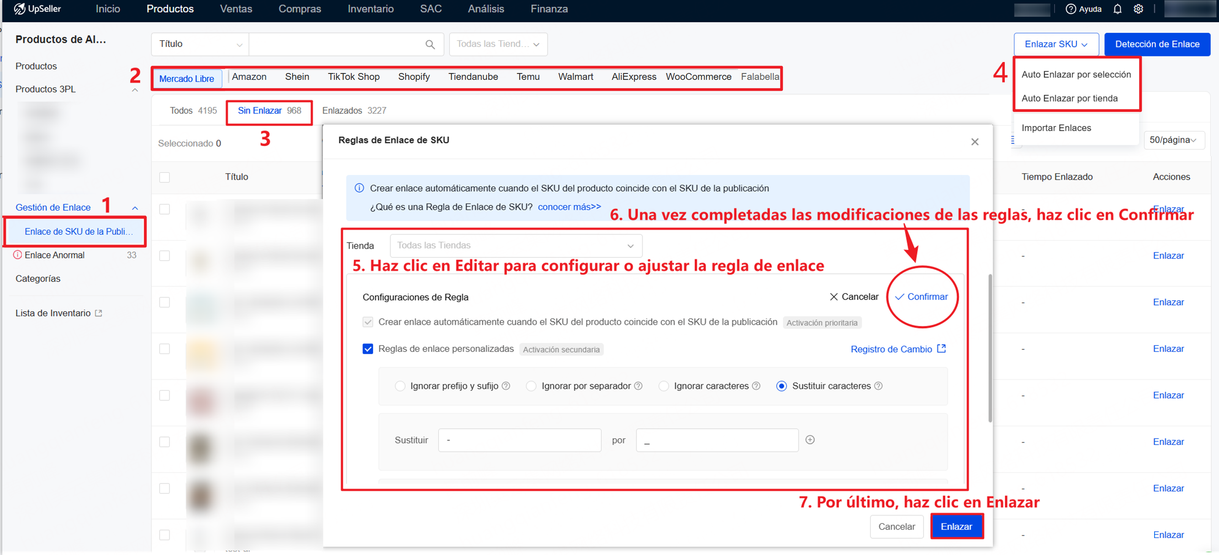1219x555 pixels.
Task: Select Sustituir caracteres radio option
Action: coord(781,386)
